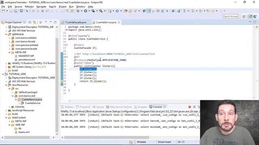The height and width of the screenshot is (145, 259).
Task: Click red Terminate button in Console
Action: point(190,107)
